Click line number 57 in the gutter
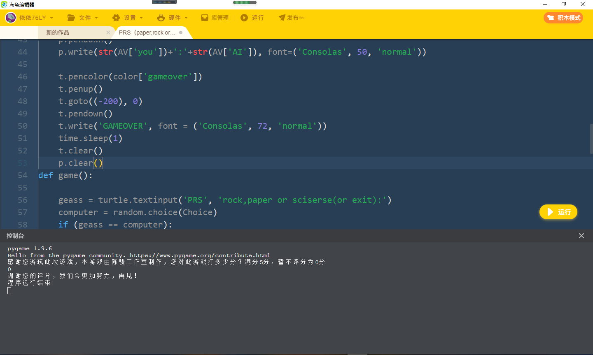The height and width of the screenshot is (355, 593). pos(23,212)
